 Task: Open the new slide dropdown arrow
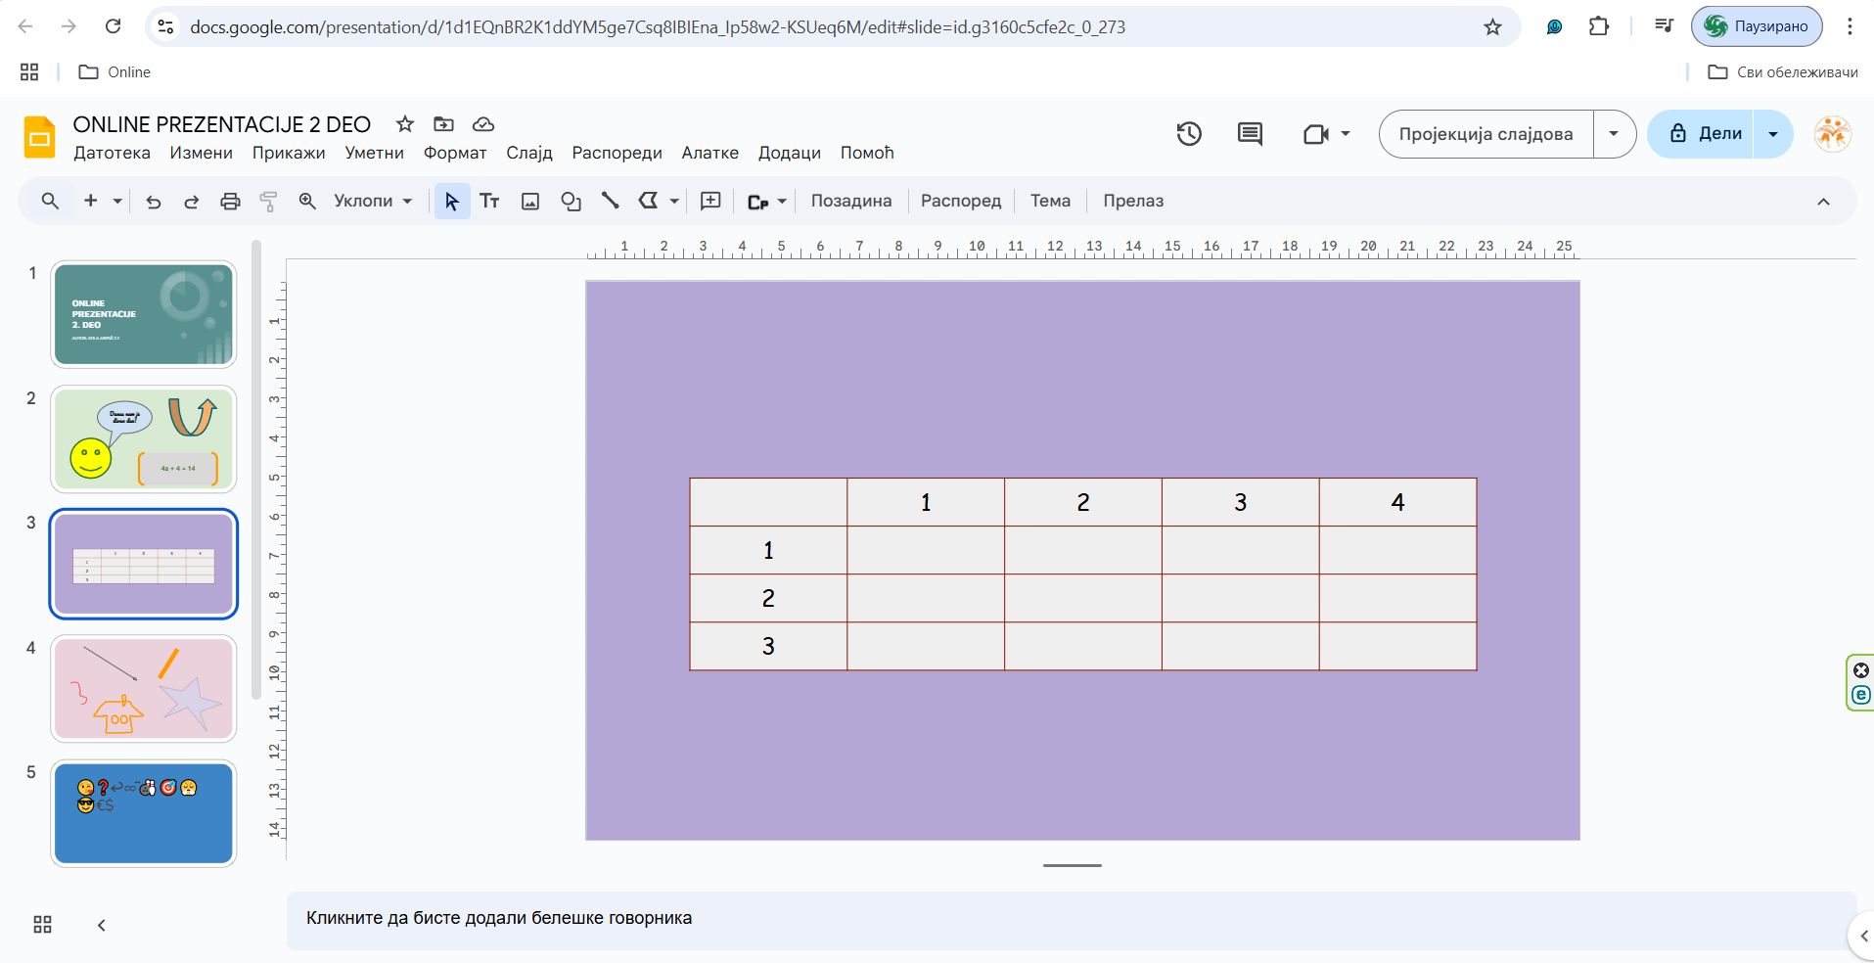(x=117, y=202)
